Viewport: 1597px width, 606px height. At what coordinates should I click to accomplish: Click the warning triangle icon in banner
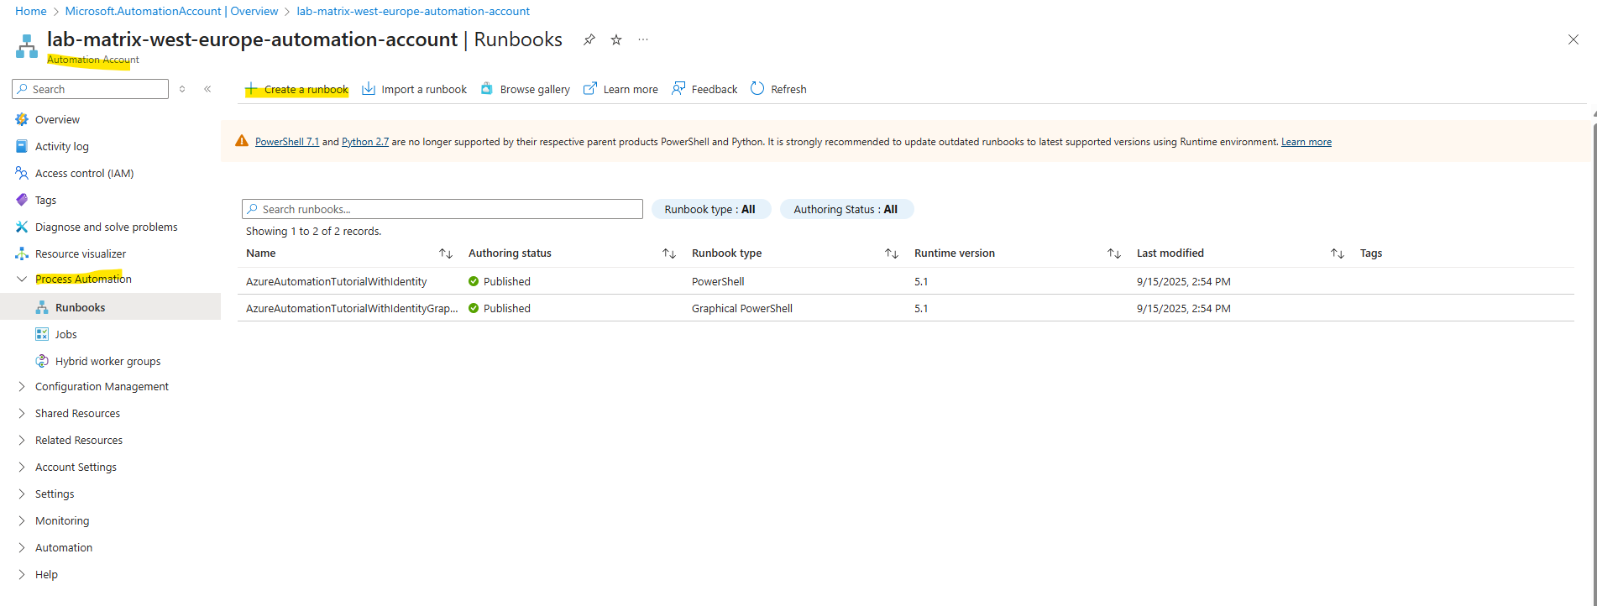pyautogui.click(x=242, y=141)
